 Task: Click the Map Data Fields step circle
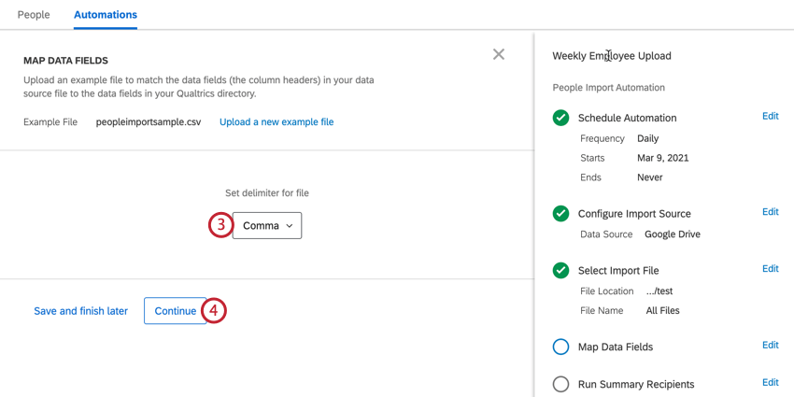[x=560, y=347]
